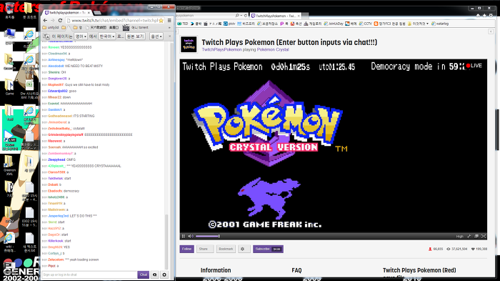500x281 pixels.
Task: Go to IE home page icon
Action: point(478,15)
